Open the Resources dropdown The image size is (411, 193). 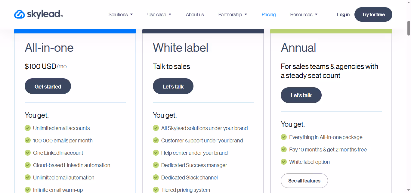coord(304,14)
